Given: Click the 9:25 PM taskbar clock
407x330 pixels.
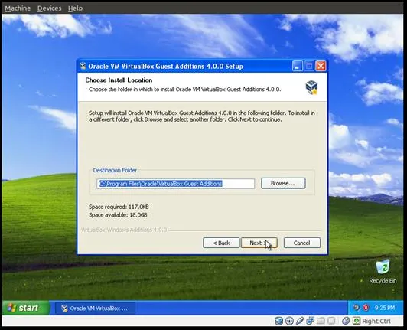Looking at the screenshot, I should tap(384, 308).
